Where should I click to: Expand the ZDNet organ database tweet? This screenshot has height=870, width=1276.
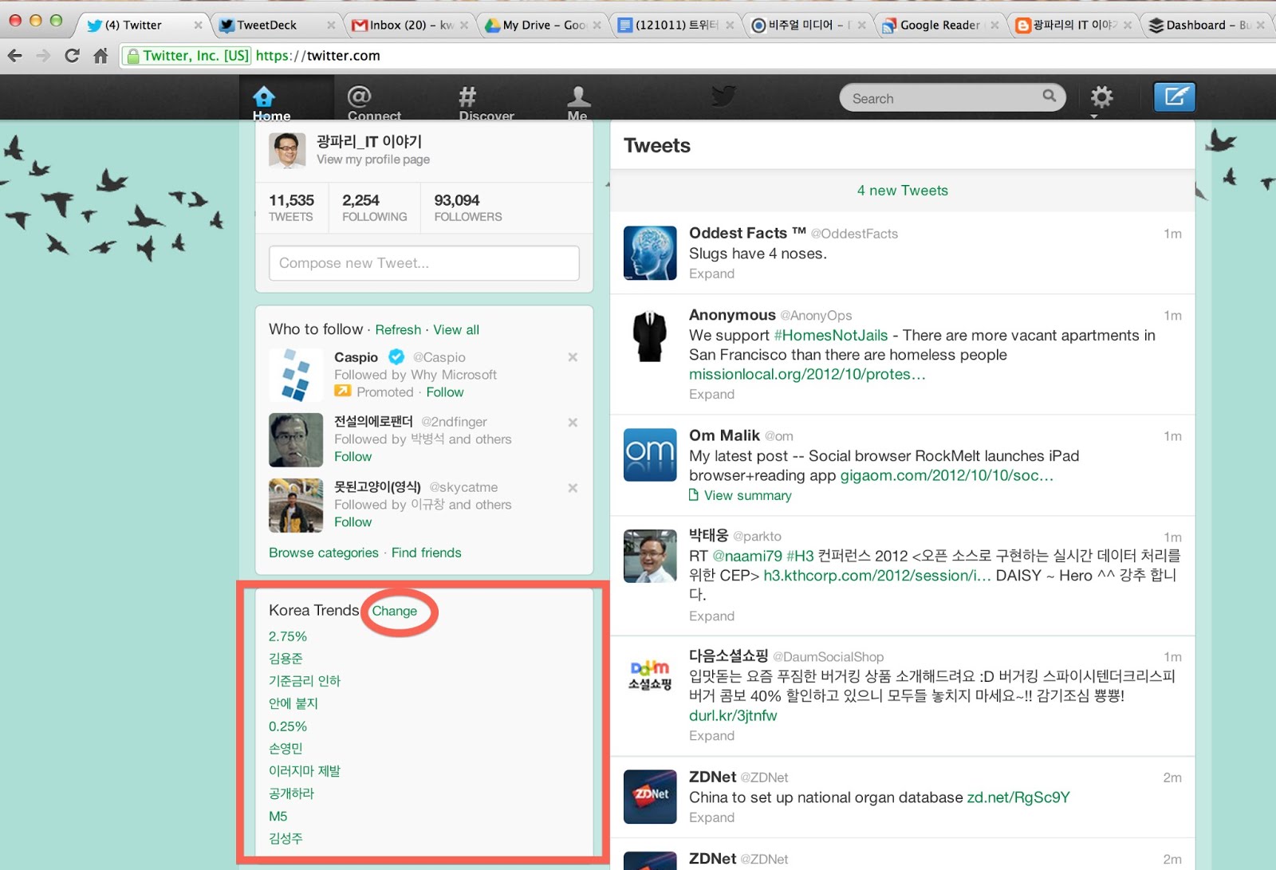[x=711, y=817]
